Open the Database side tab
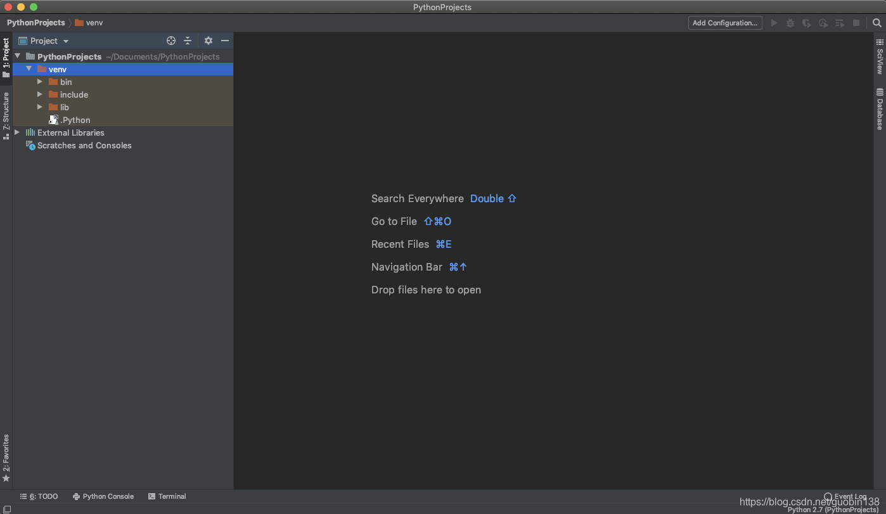This screenshot has height=514, width=886. 880,109
